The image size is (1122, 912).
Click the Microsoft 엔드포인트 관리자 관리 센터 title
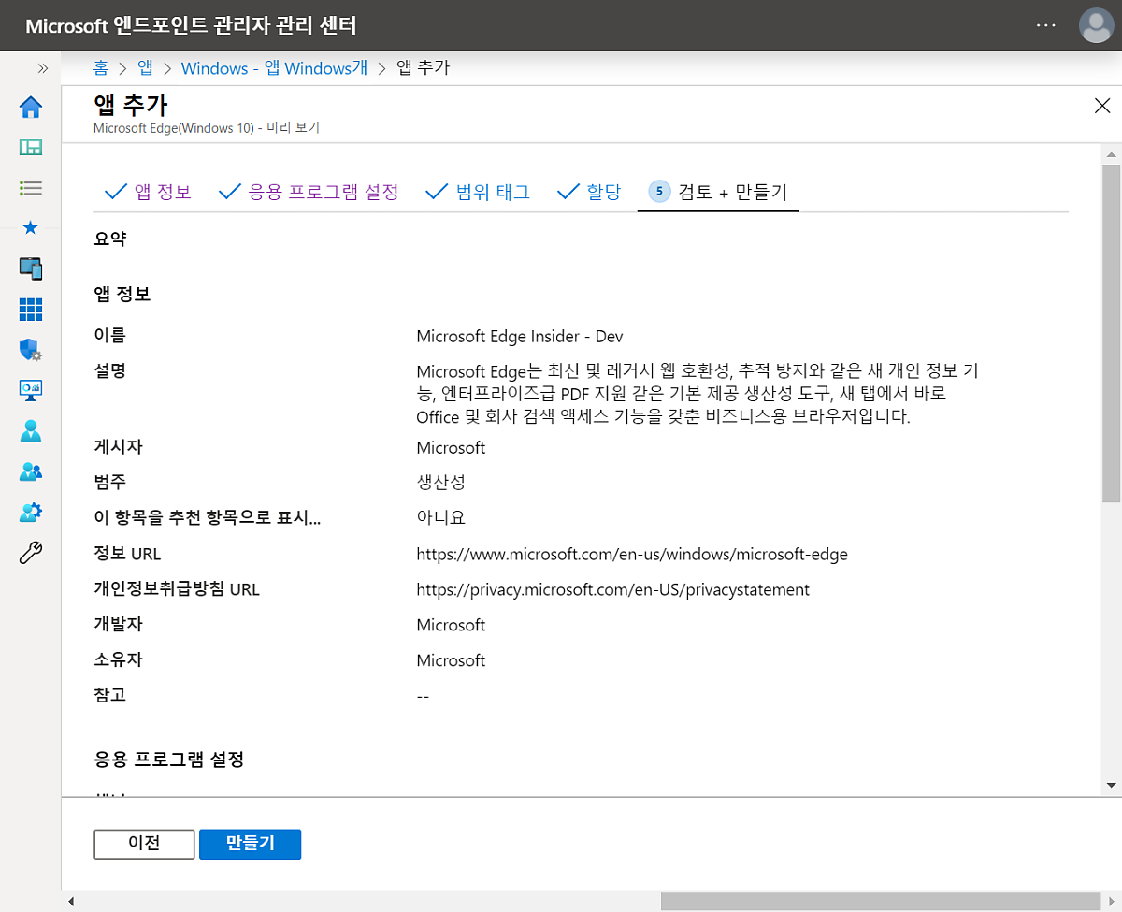click(x=191, y=25)
